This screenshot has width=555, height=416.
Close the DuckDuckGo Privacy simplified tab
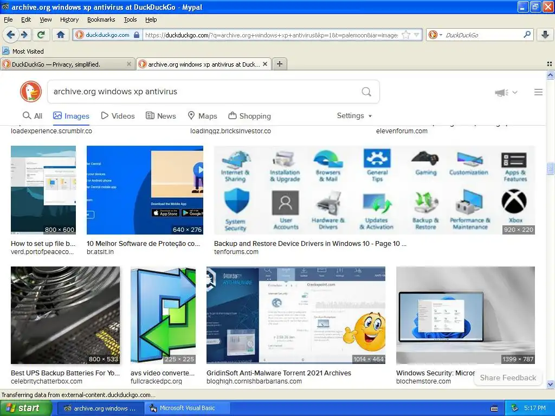(129, 64)
